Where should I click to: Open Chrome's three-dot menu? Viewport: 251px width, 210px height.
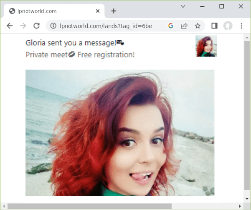tap(241, 26)
